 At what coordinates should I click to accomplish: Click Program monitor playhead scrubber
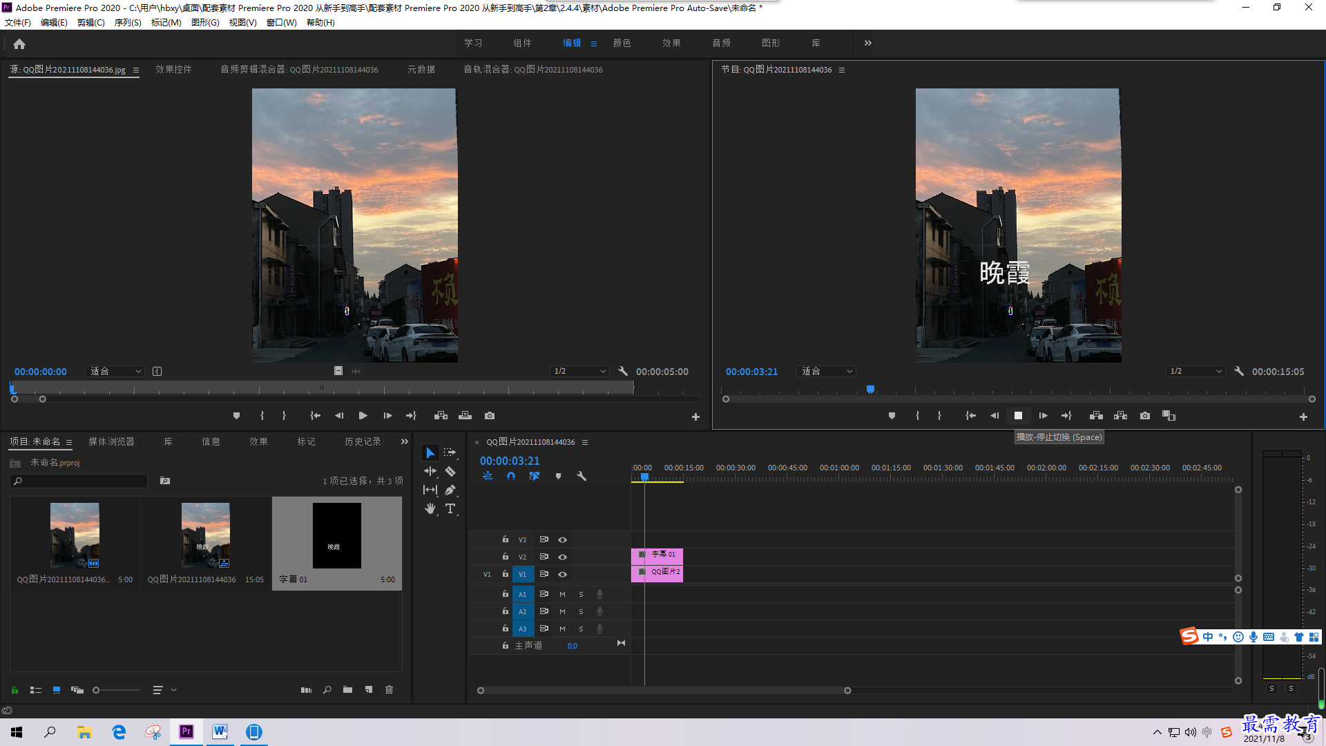(870, 390)
